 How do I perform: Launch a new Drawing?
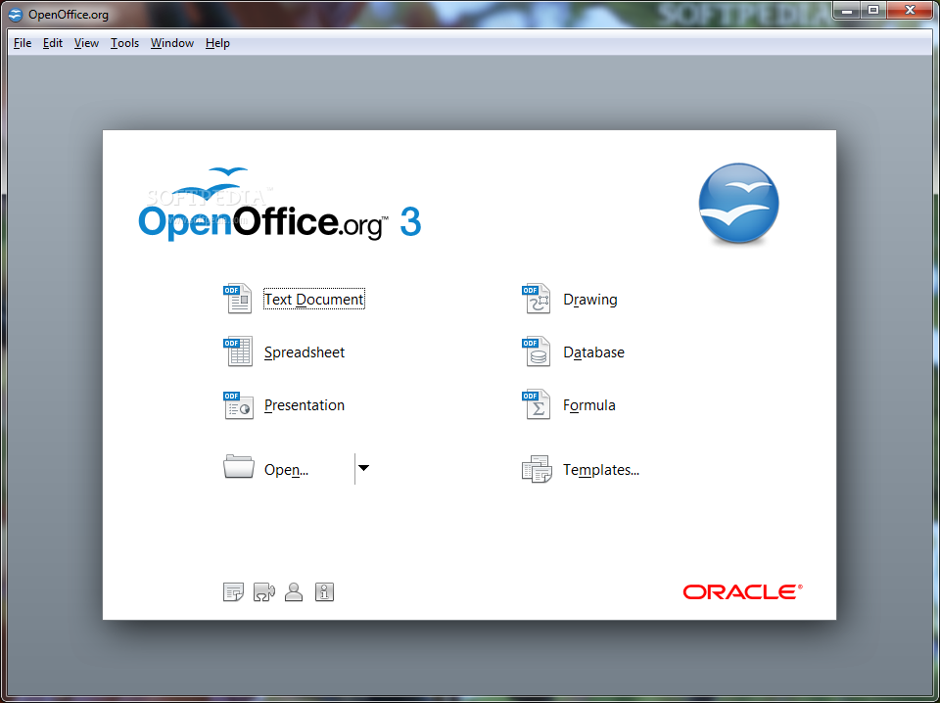coord(590,300)
